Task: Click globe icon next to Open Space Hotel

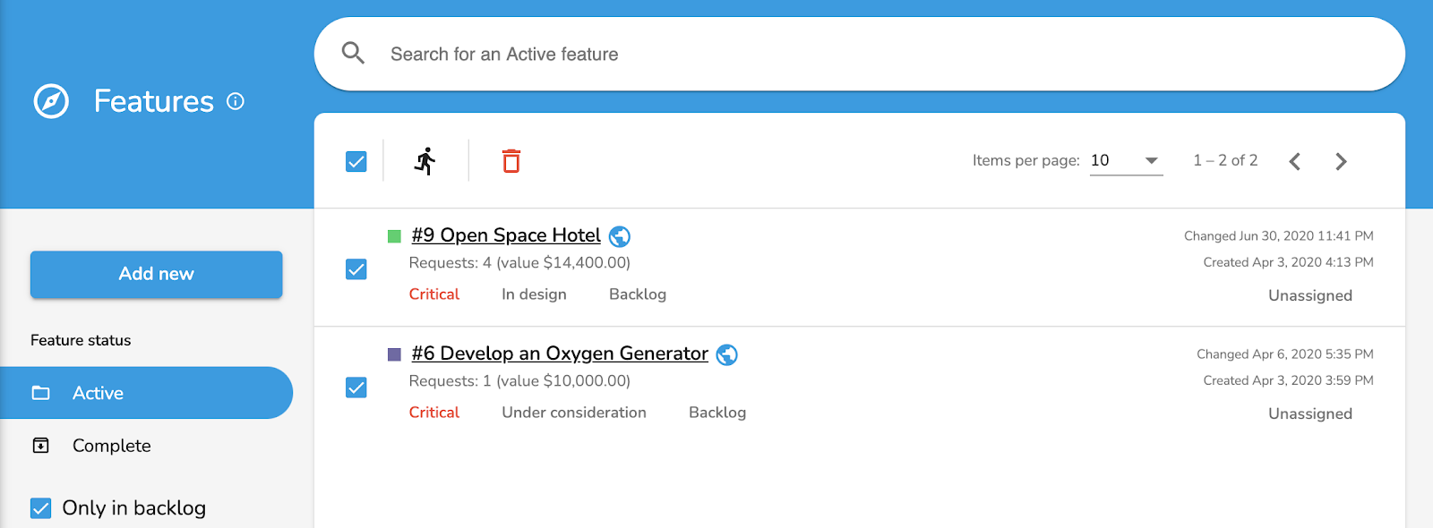Action: pos(620,236)
